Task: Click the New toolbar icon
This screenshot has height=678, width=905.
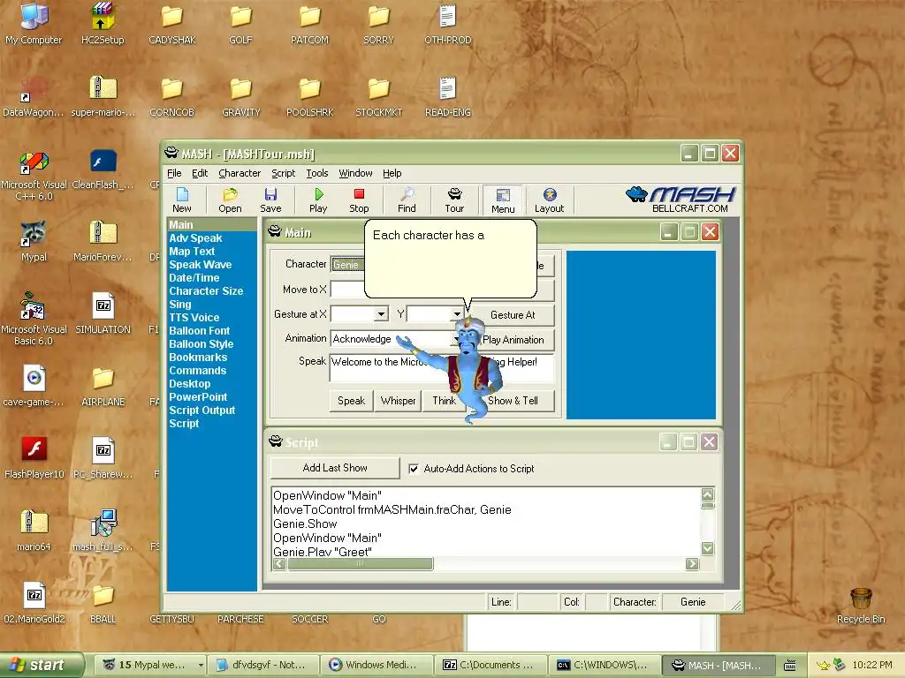Action: coord(182,200)
